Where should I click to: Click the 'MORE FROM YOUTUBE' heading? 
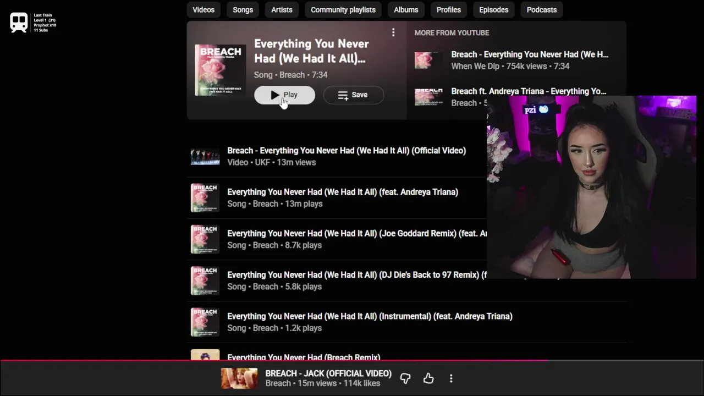click(x=452, y=33)
